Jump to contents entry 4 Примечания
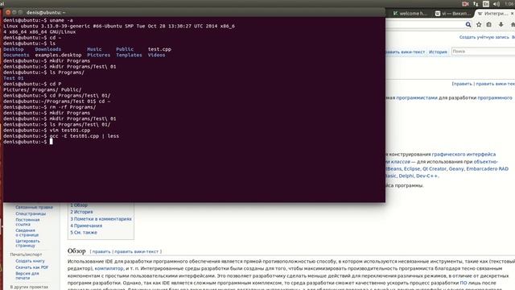Screen dimensions: 515x290 (86, 226)
